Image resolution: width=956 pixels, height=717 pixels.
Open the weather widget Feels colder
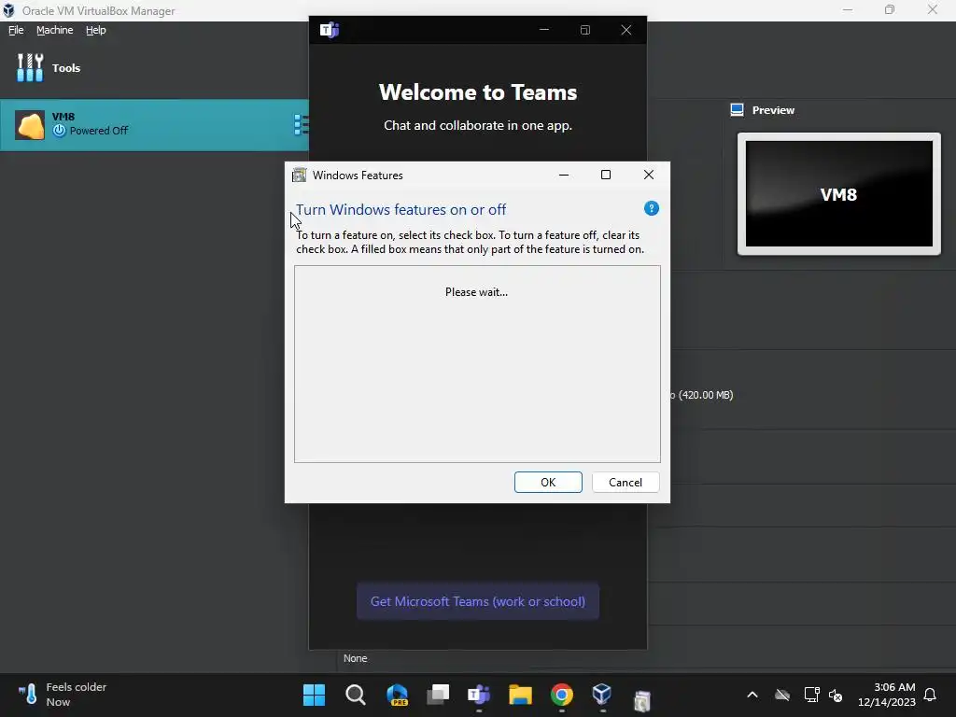tap(63, 695)
